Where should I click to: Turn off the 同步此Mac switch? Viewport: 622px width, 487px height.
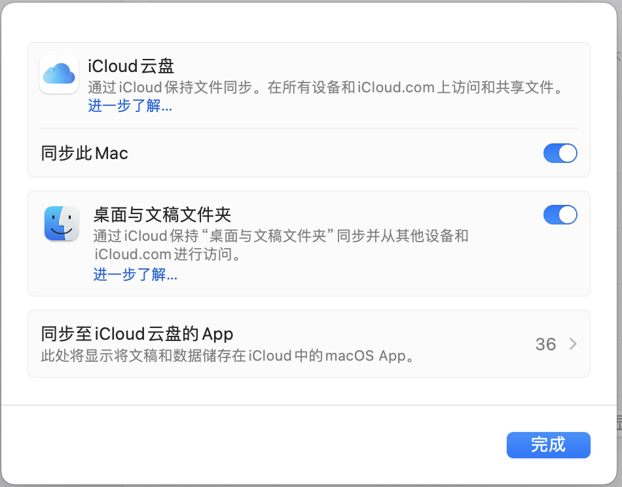(560, 153)
